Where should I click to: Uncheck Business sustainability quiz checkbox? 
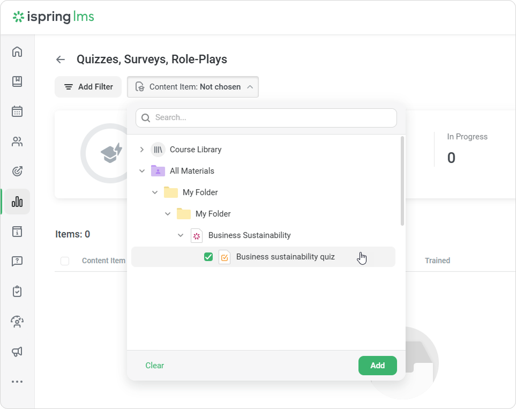pyautogui.click(x=208, y=257)
